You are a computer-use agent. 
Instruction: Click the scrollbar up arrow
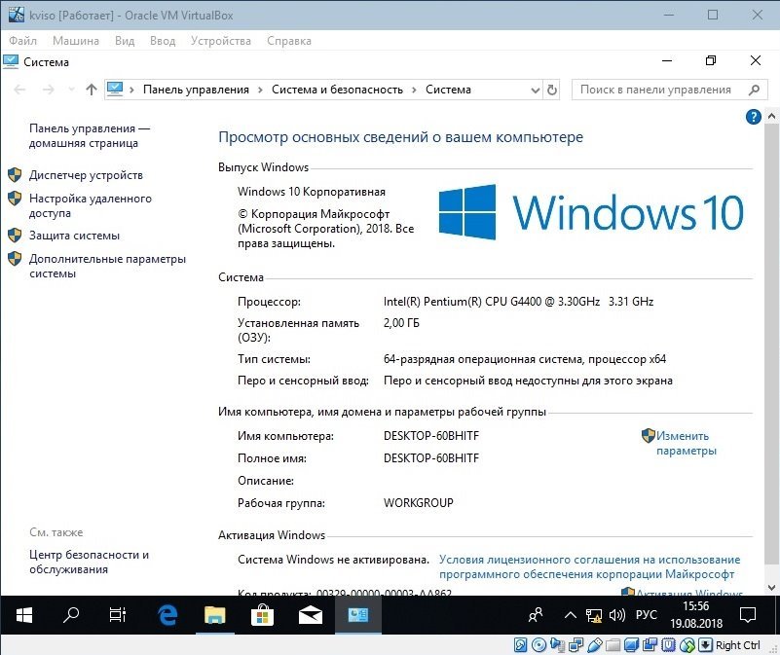(x=771, y=116)
